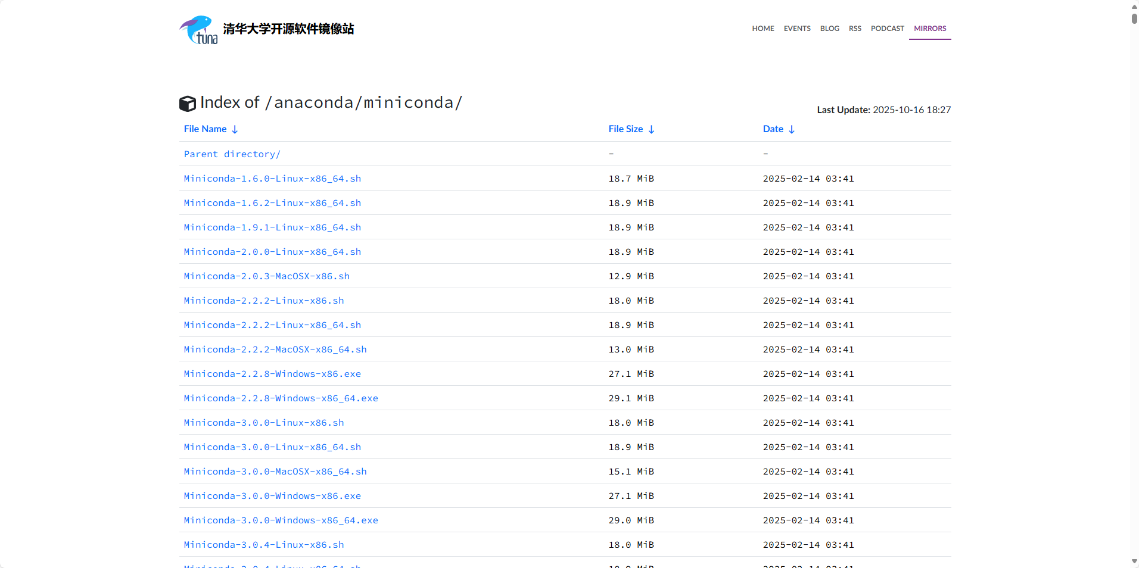The width and height of the screenshot is (1139, 568).
Task: Open the PODCAST section
Action: tap(887, 28)
